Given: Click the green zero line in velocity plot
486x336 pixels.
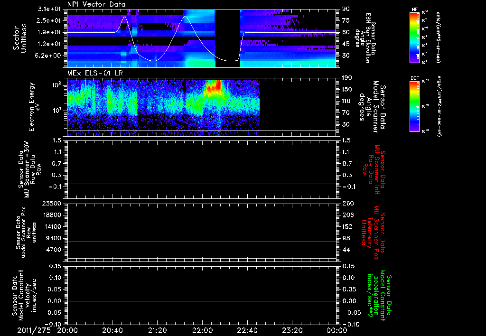Looking at the screenshot, I should click(202, 301).
